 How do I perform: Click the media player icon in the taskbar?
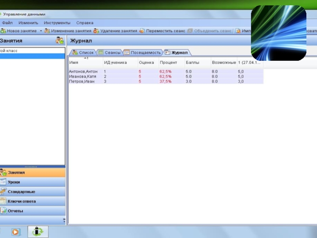pos(15,232)
